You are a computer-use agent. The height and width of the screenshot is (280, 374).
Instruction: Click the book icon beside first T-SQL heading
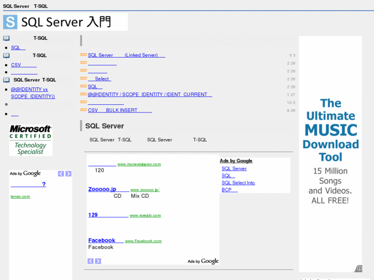pos(7,38)
